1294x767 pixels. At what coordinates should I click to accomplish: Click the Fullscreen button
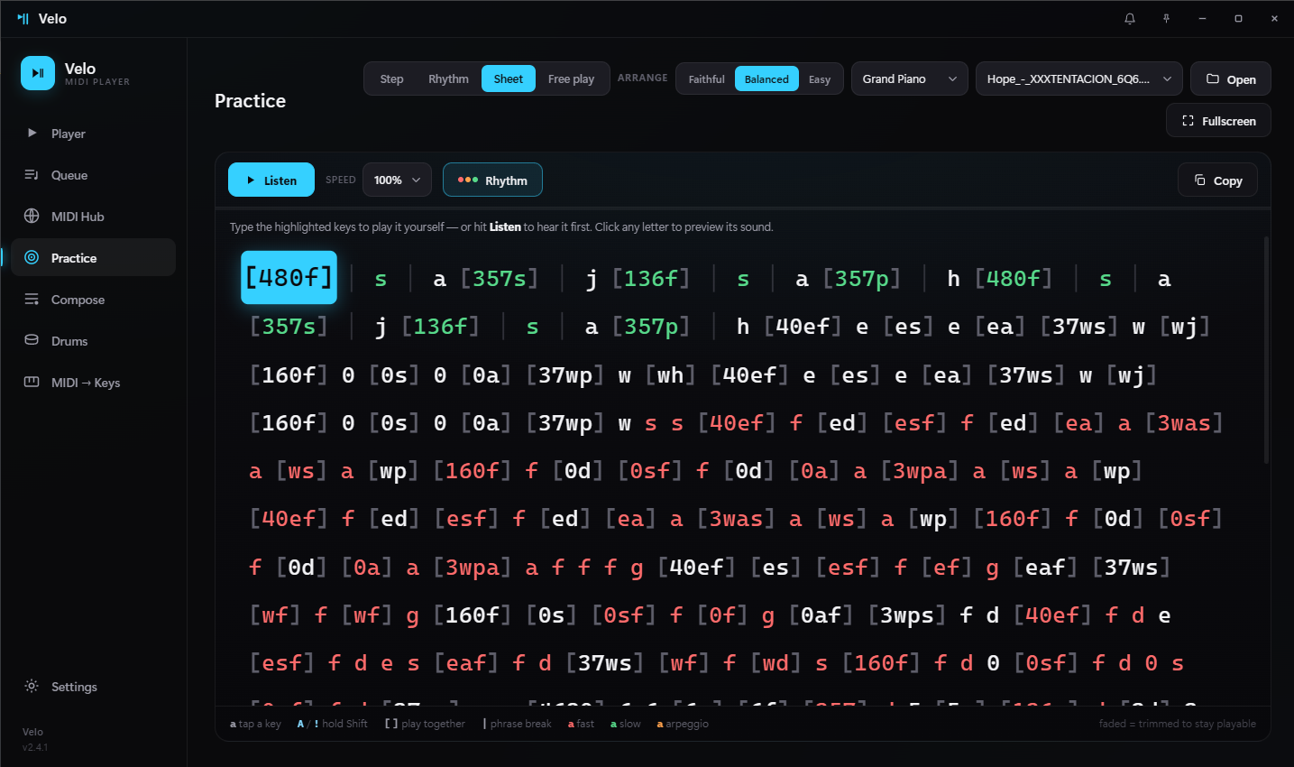click(x=1218, y=120)
